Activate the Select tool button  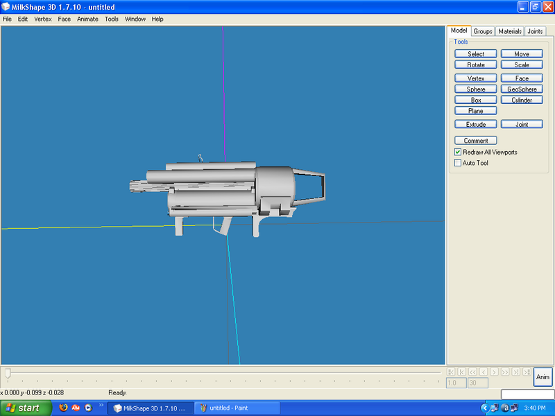pyautogui.click(x=476, y=54)
